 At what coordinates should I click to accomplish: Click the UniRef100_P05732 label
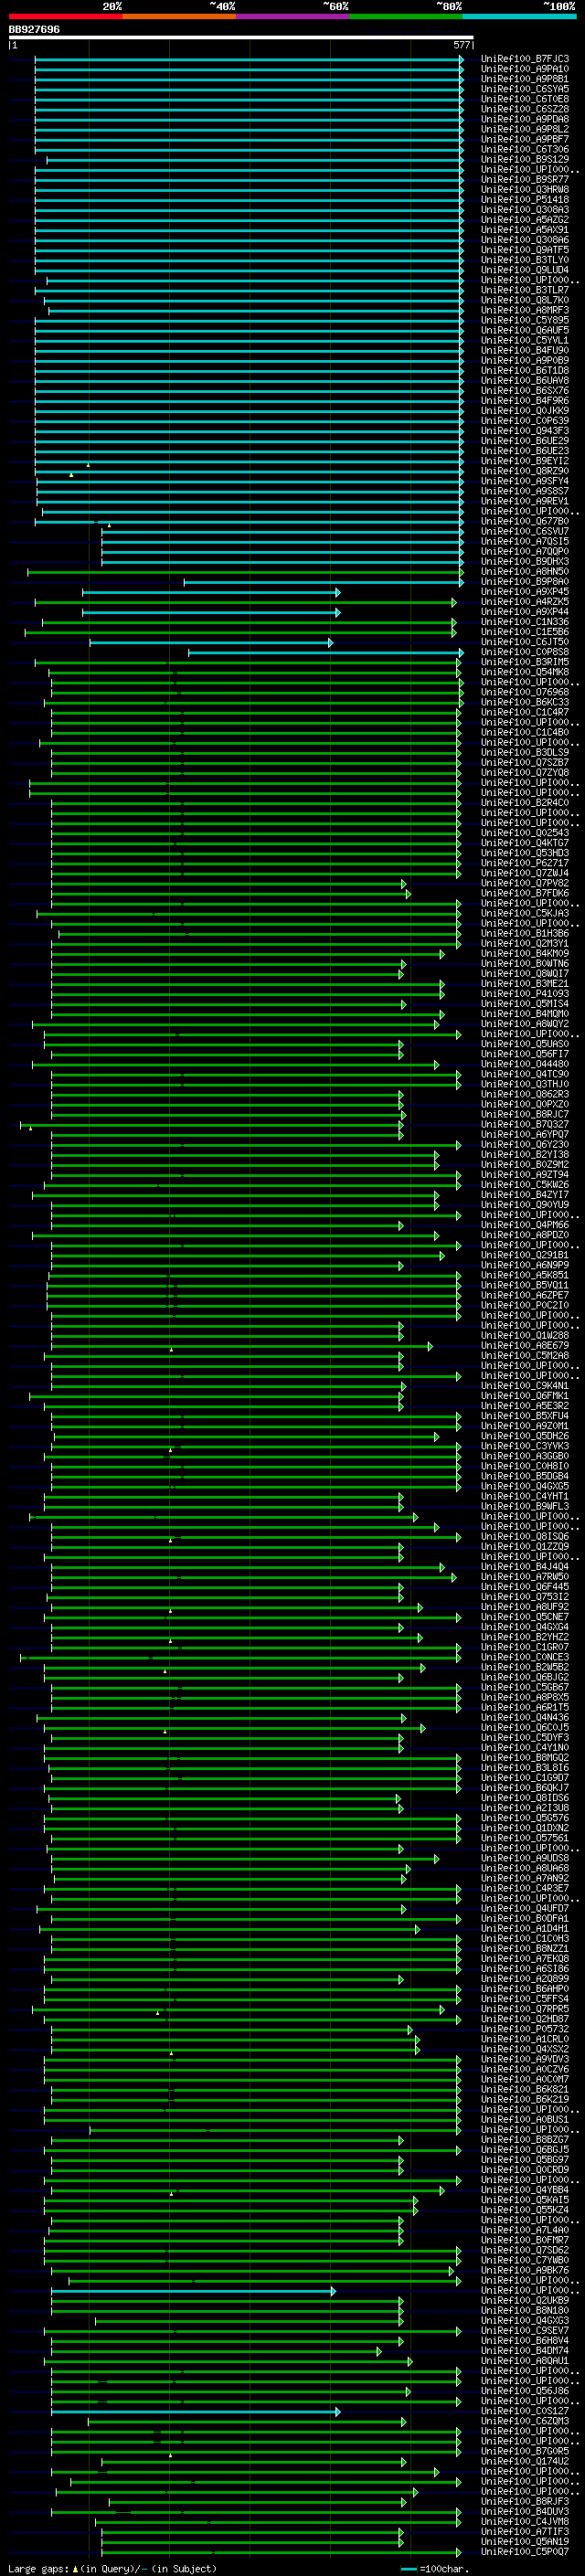[524, 2029]
